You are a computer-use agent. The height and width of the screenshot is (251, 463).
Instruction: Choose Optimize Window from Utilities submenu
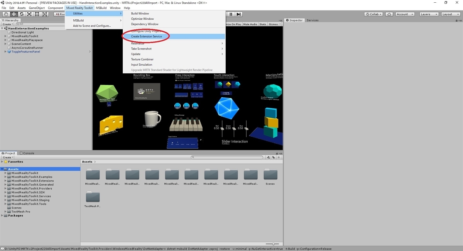pos(174,19)
